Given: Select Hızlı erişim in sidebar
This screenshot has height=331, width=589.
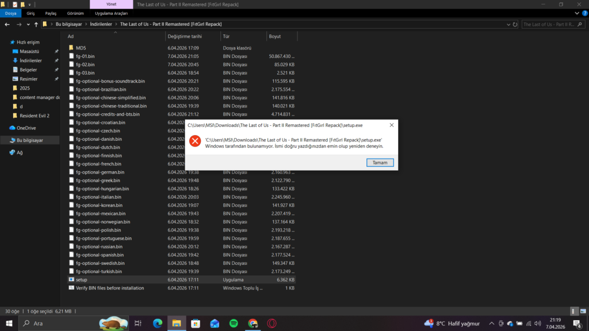Looking at the screenshot, I should [x=28, y=42].
